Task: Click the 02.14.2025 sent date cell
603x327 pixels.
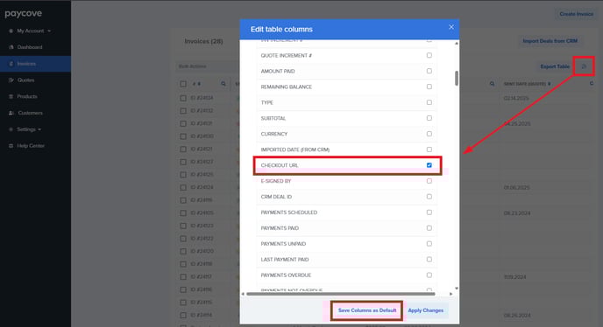Action: point(516,98)
